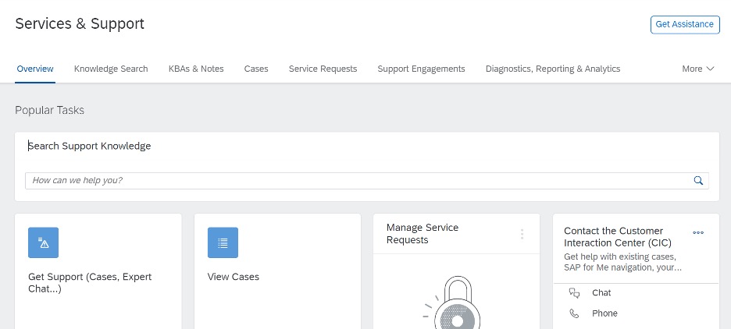Switch to the Knowledge Search tab

click(111, 69)
